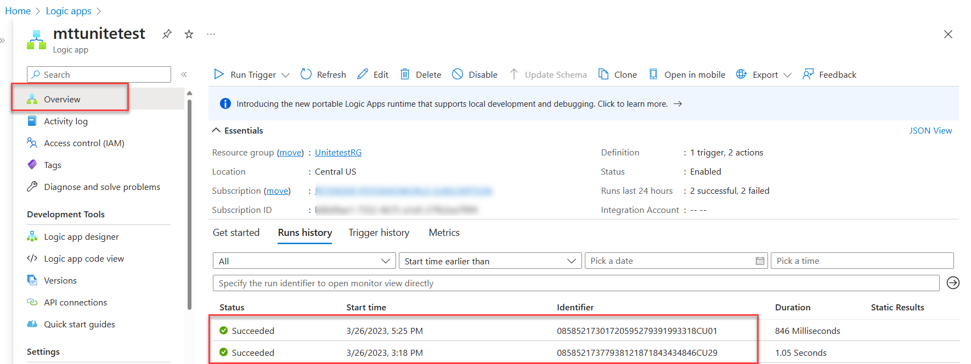
Task: Click the run identifier input field
Action: [576, 283]
